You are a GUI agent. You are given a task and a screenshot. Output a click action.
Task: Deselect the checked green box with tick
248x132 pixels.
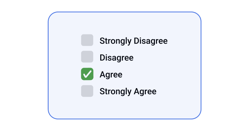pos(87,74)
